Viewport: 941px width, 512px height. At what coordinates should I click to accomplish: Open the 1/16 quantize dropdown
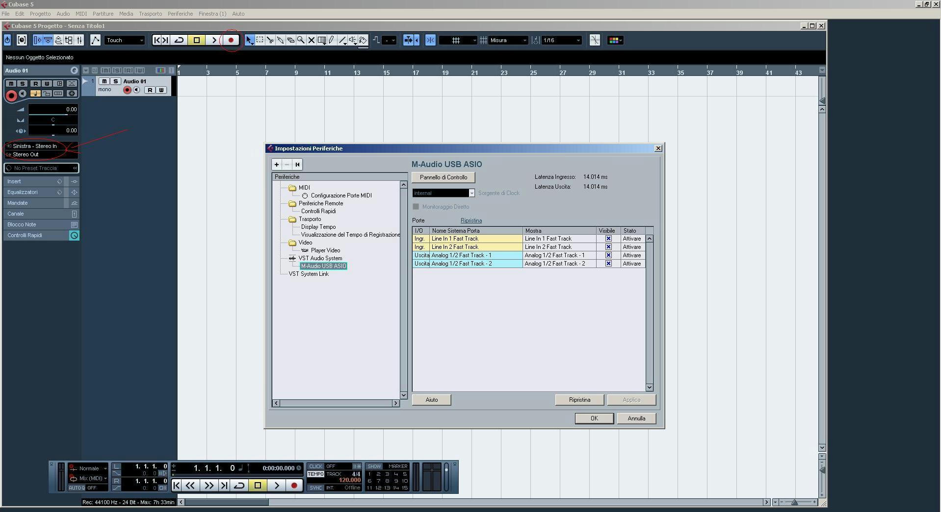coord(562,40)
